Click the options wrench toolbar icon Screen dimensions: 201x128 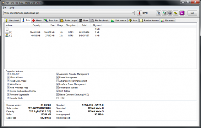176,13
